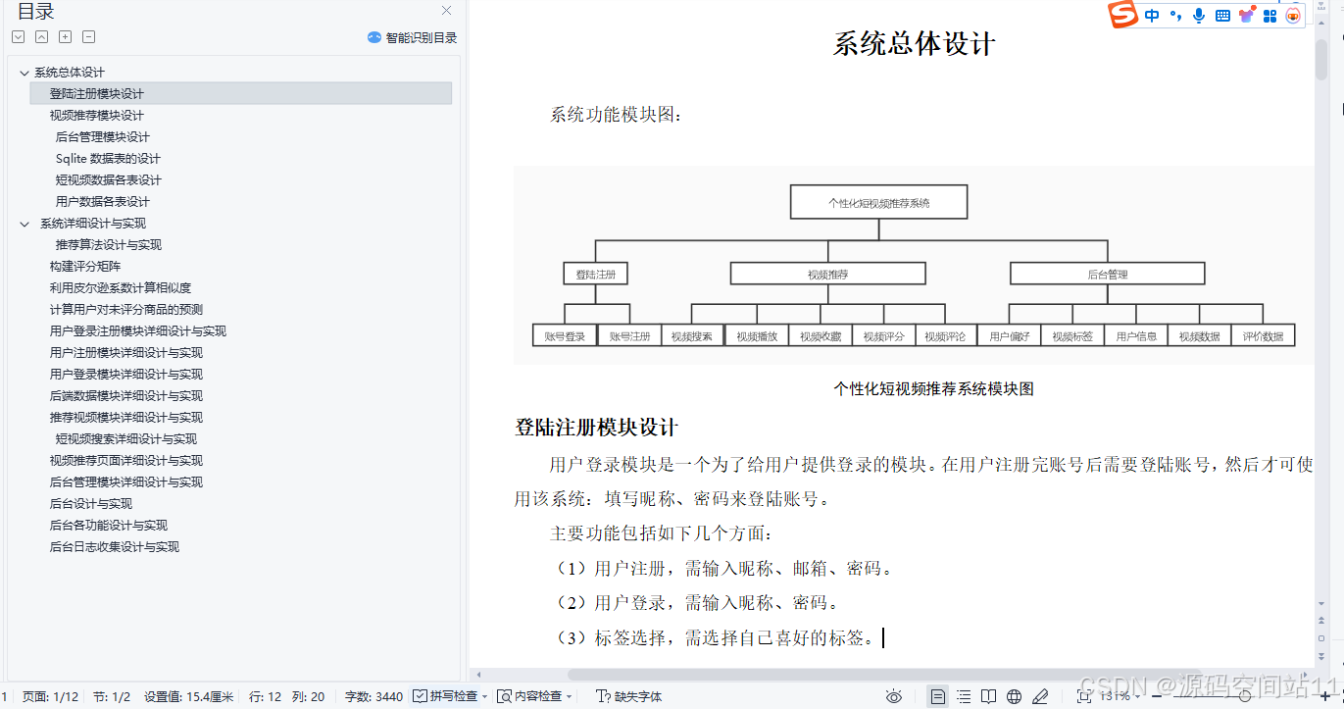
Task: Open the 拼写检查 dropdown arrow
Action: pyautogui.click(x=485, y=696)
